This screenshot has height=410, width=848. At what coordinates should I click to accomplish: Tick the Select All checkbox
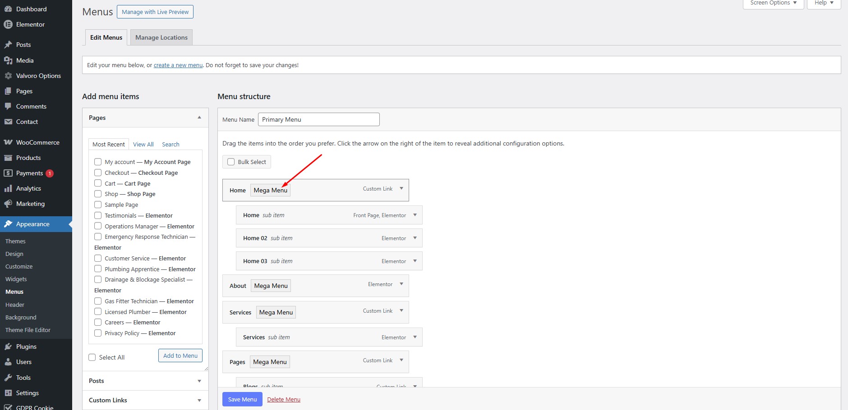(92, 357)
